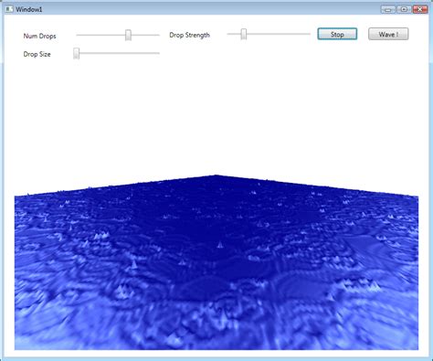Click the Drop Strength label
The height and width of the screenshot is (361, 433).
click(x=189, y=35)
